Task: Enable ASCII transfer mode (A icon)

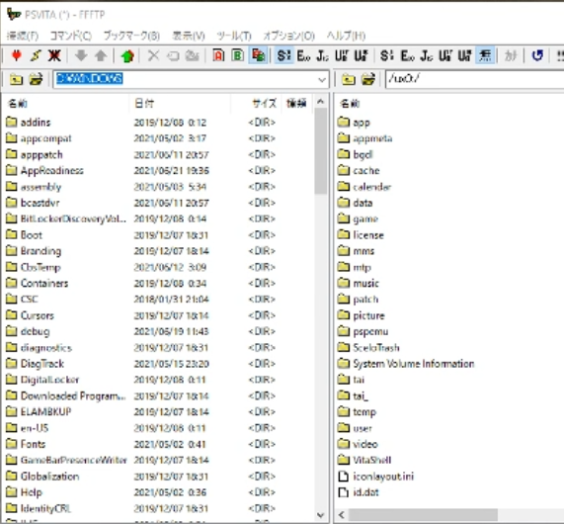Action: tap(218, 55)
